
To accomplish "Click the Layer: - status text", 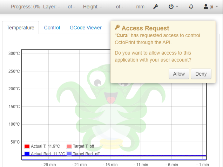I will click(51, 7).
